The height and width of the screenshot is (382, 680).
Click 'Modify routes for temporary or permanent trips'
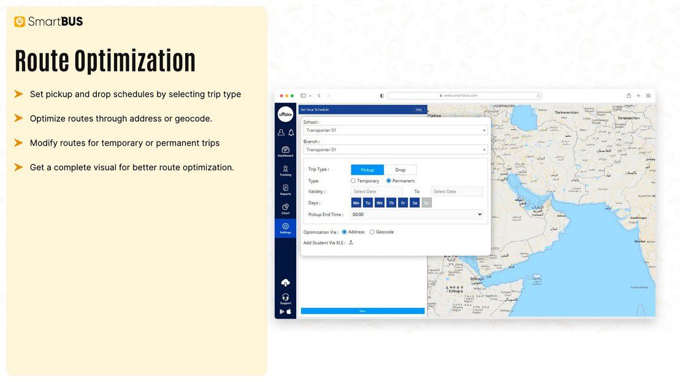124,143
